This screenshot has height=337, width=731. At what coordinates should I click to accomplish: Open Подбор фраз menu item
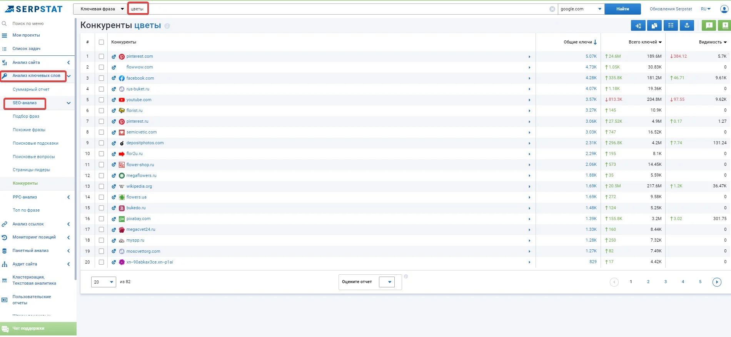click(26, 116)
